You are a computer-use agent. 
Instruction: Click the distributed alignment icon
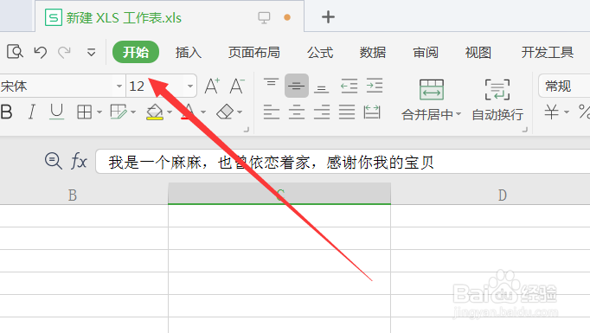[372, 112]
